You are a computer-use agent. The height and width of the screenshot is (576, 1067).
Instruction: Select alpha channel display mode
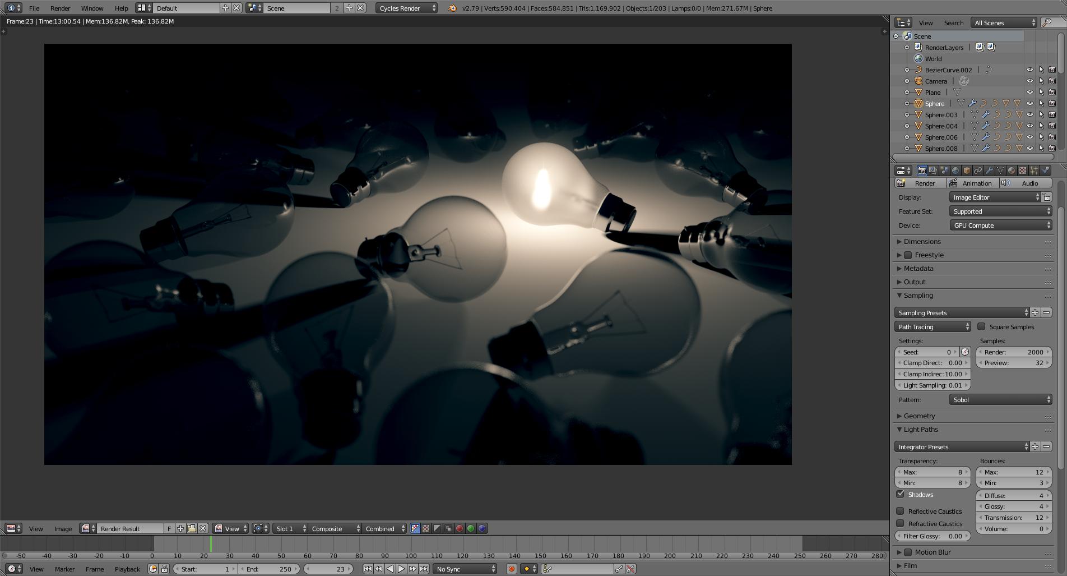(x=437, y=528)
